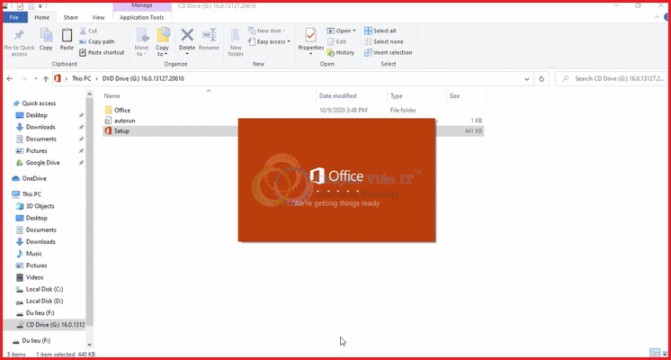This screenshot has height=360, width=671.
Task: Expand the address bar history dropdown
Action: point(527,79)
